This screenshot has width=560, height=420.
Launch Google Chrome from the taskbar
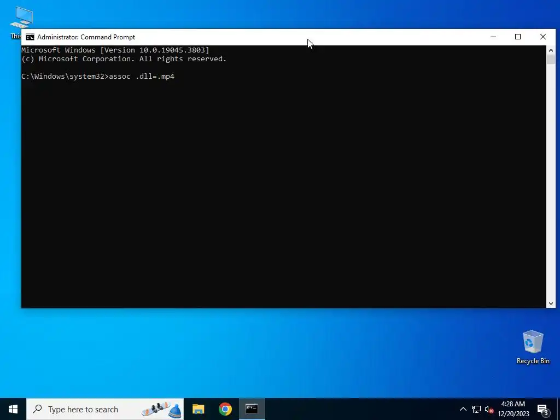pos(225,409)
